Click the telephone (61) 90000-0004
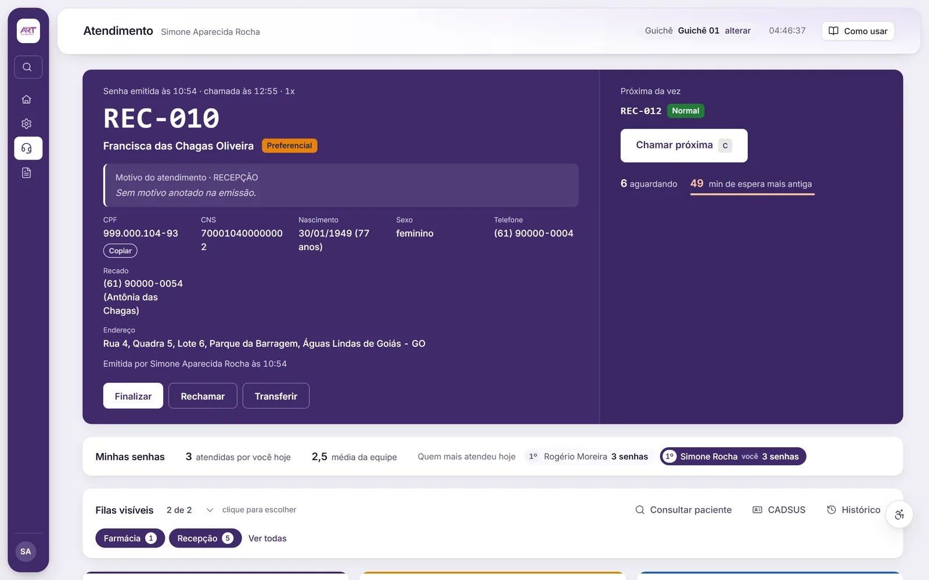 (x=534, y=233)
